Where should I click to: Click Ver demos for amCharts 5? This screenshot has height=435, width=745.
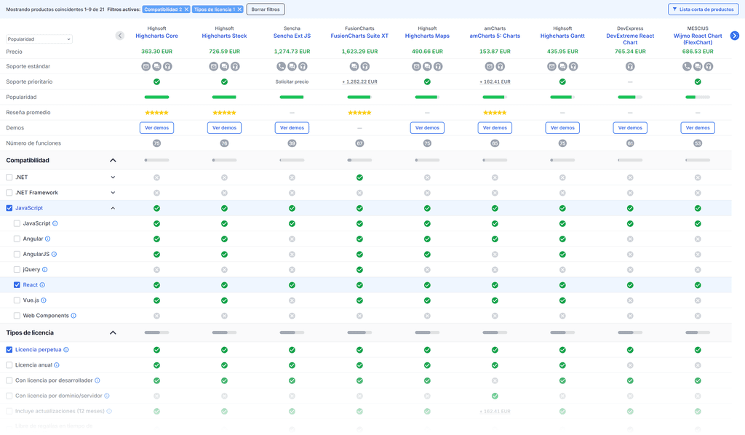[x=495, y=128]
